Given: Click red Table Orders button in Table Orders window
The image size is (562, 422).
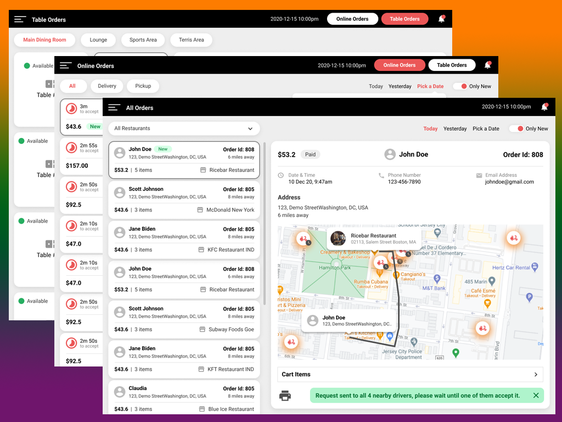Looking at the screenshot, I should pyautogui.click(x=404, y=19).
